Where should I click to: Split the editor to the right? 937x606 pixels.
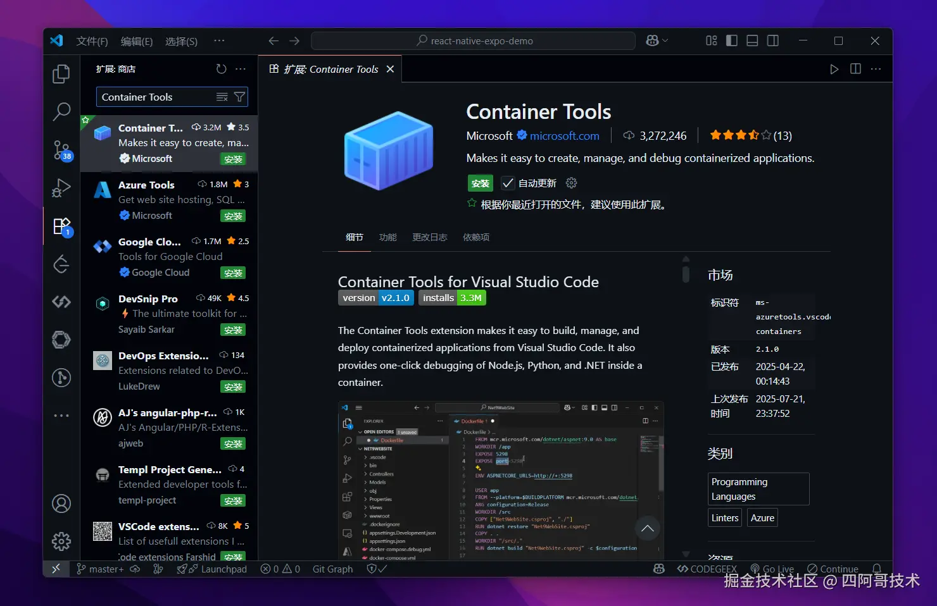(x=855, y=69)
